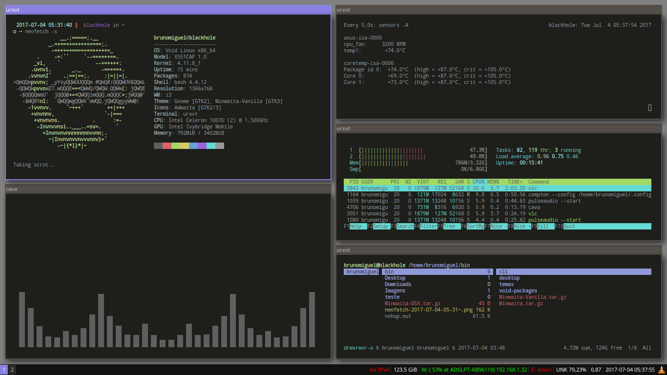The image size is (667, 375).
Task: Click the 'E: down' ethernet status
Action: 541,370
